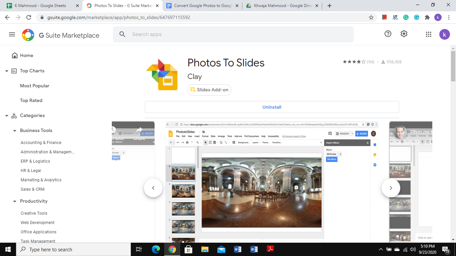
Task: Click the Search apps field
Action: (233, 34)
